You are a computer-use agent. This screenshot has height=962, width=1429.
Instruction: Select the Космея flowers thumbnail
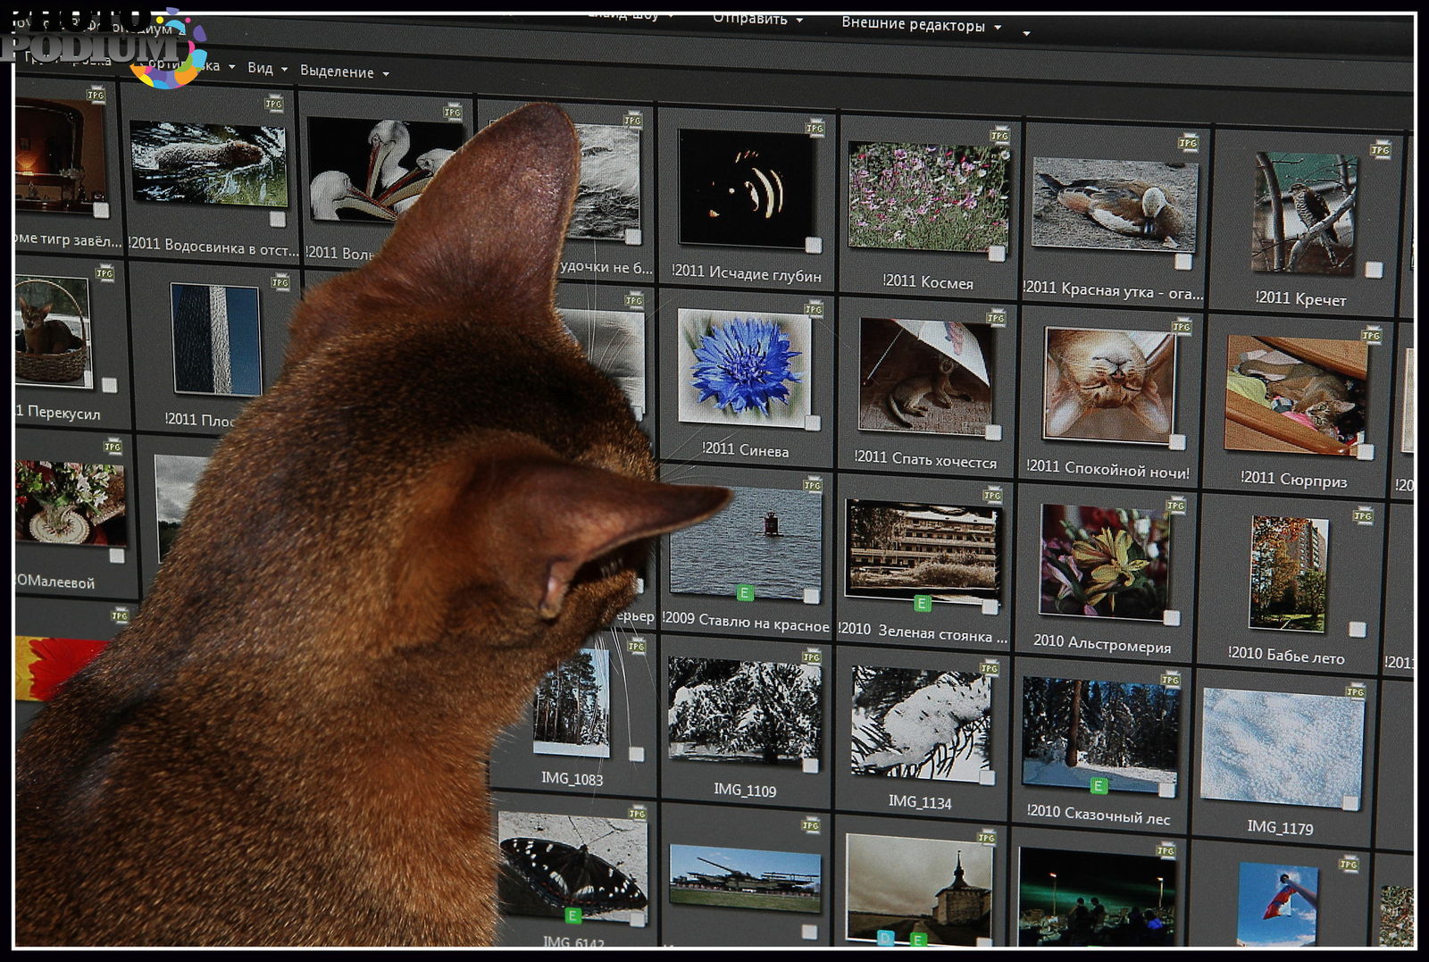click(x=928, y=197)
